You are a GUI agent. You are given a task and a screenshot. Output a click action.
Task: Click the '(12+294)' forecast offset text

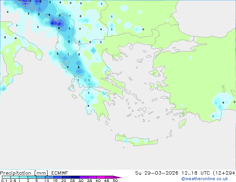pyautogui.click(x=224, y=173)
